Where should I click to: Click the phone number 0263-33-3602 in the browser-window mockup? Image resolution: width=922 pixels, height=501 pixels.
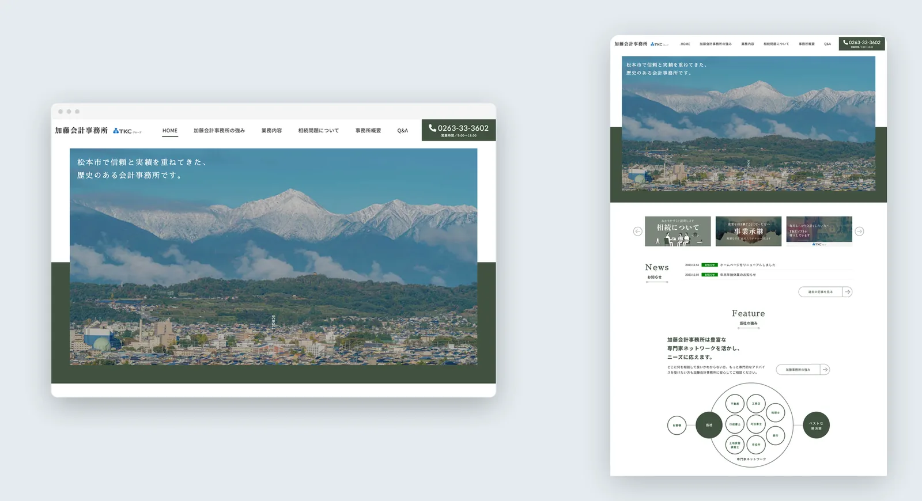(459, 128)
